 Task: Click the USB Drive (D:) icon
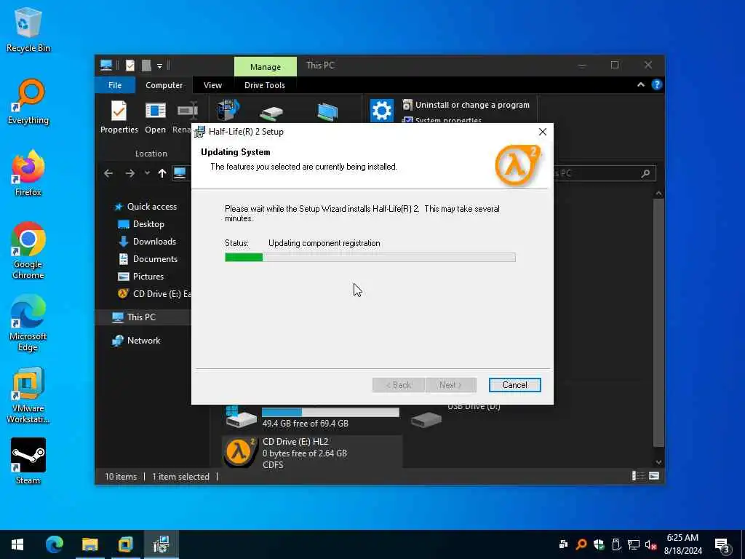[426, 419]
